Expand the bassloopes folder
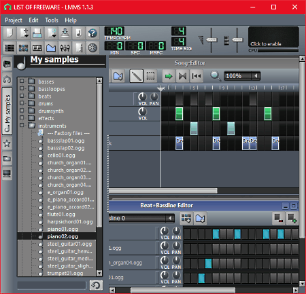 [x=22, y=88]
